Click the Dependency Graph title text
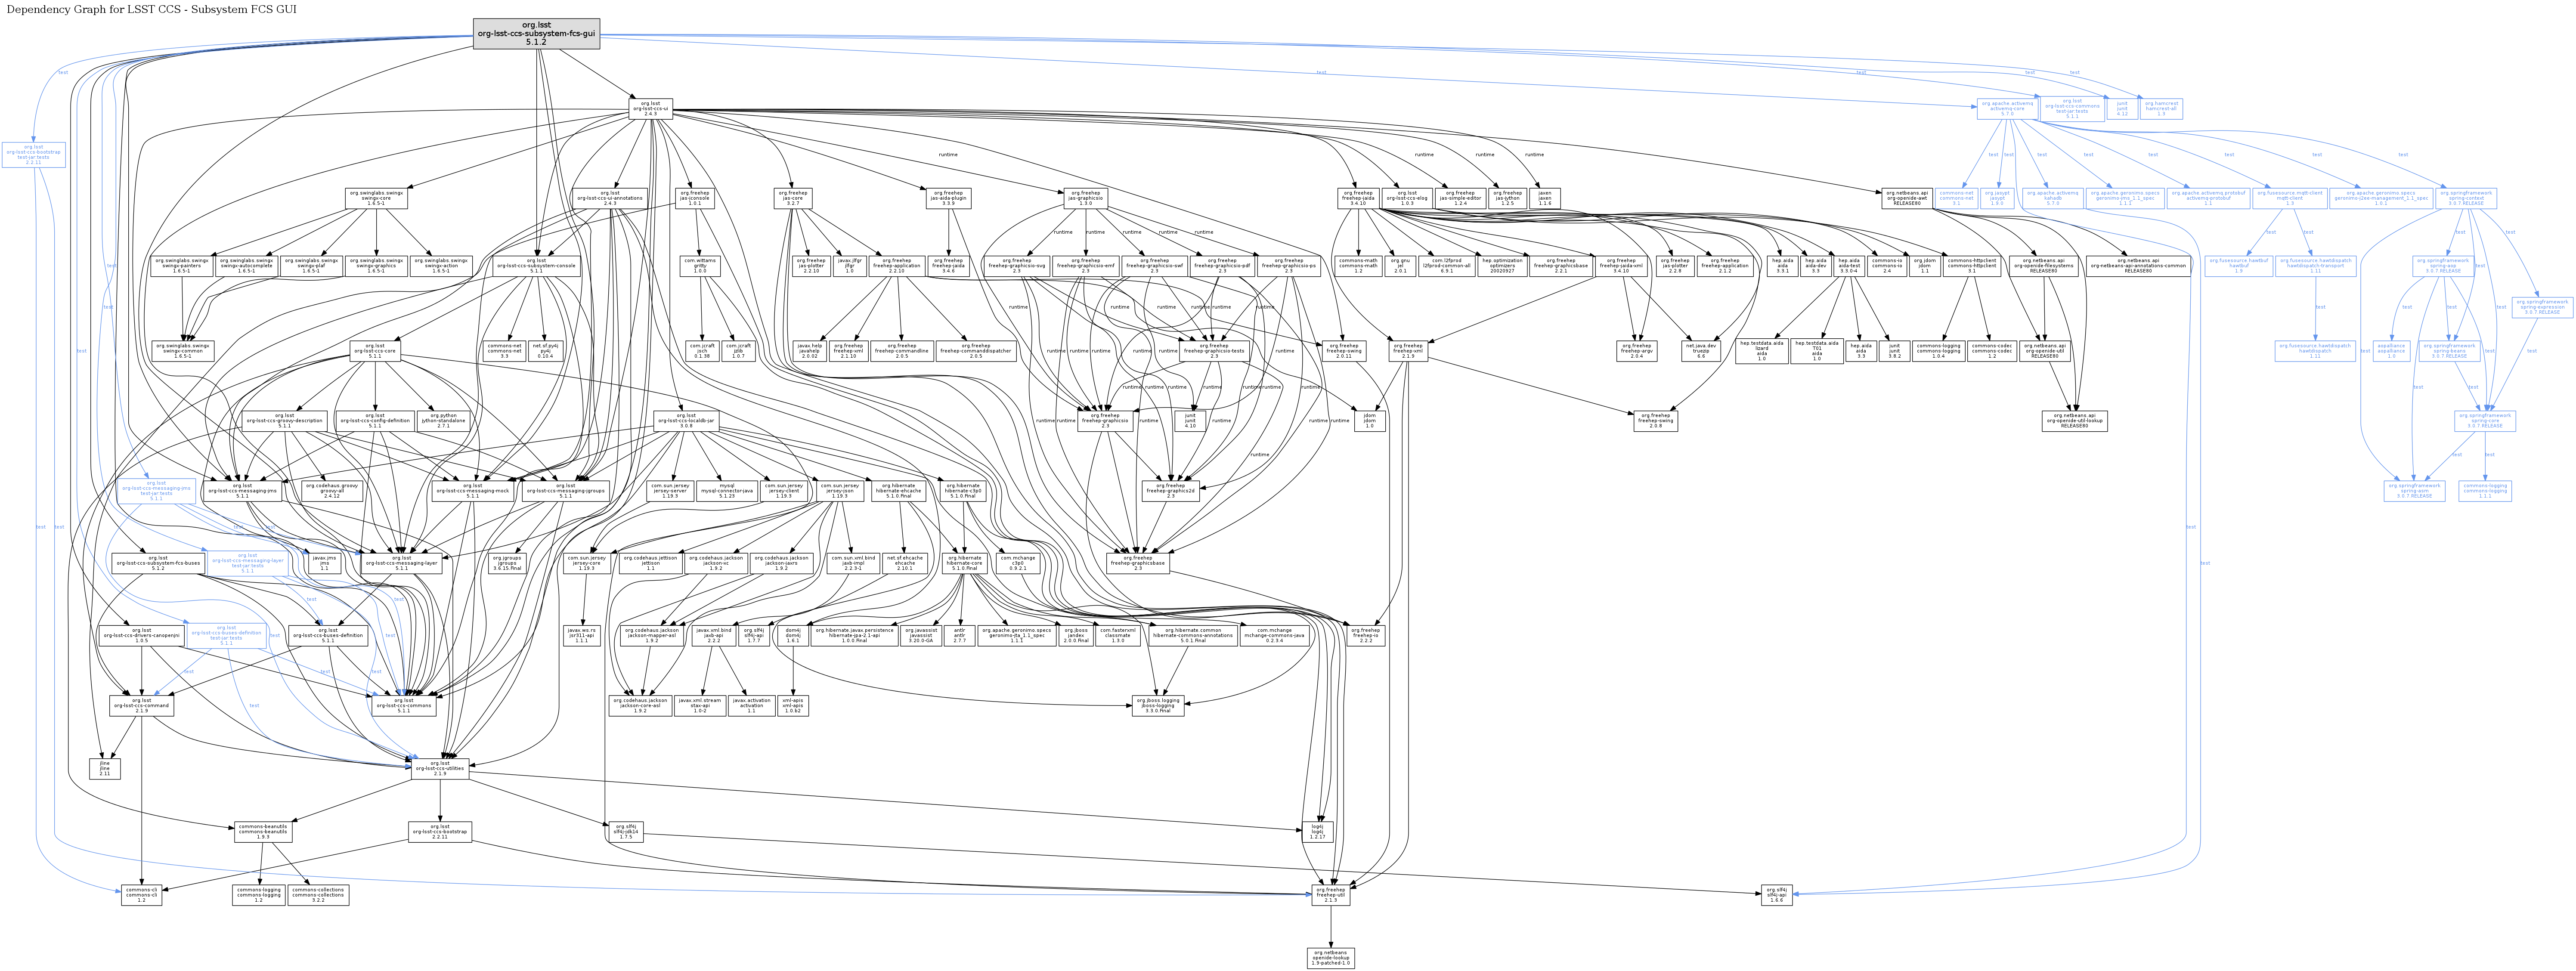The width and height of the screenshot is (2576, 971). point(151,9)
